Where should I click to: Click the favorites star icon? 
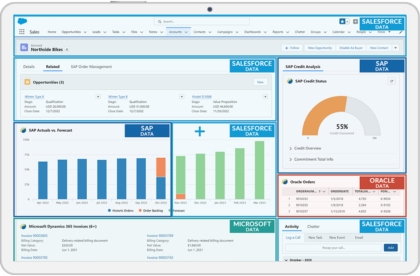coord(342,22)
